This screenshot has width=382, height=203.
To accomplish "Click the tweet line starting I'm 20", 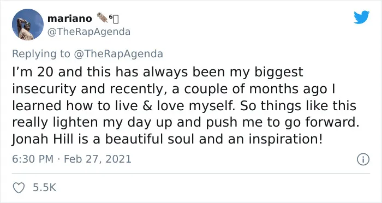I will click(x=158, y=73).
